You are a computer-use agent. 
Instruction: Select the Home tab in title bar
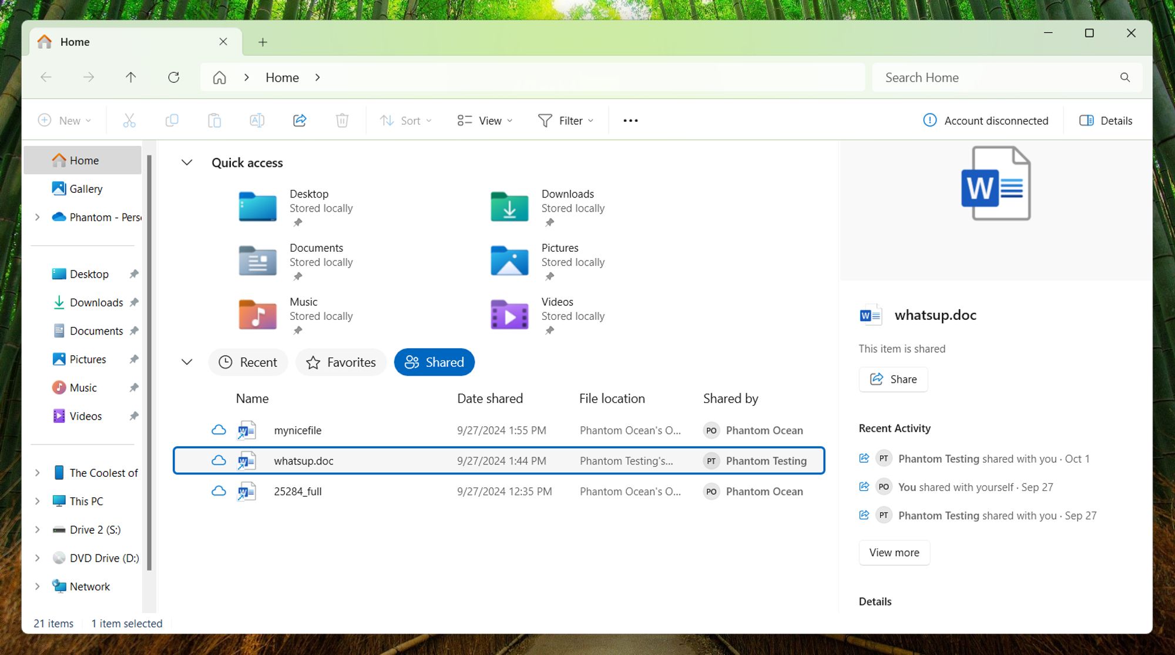[136, 42]
